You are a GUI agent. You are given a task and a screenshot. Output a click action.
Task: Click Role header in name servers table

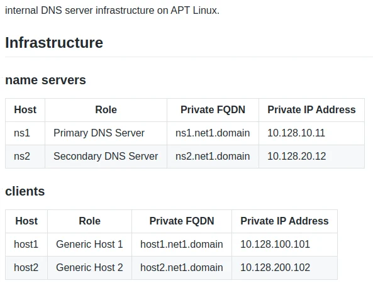(106, 110)
